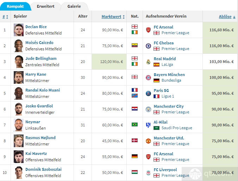238x181 pixels.
Task: Open the Galerie tab
Action: pyautogui.click(x=74, y=6)
